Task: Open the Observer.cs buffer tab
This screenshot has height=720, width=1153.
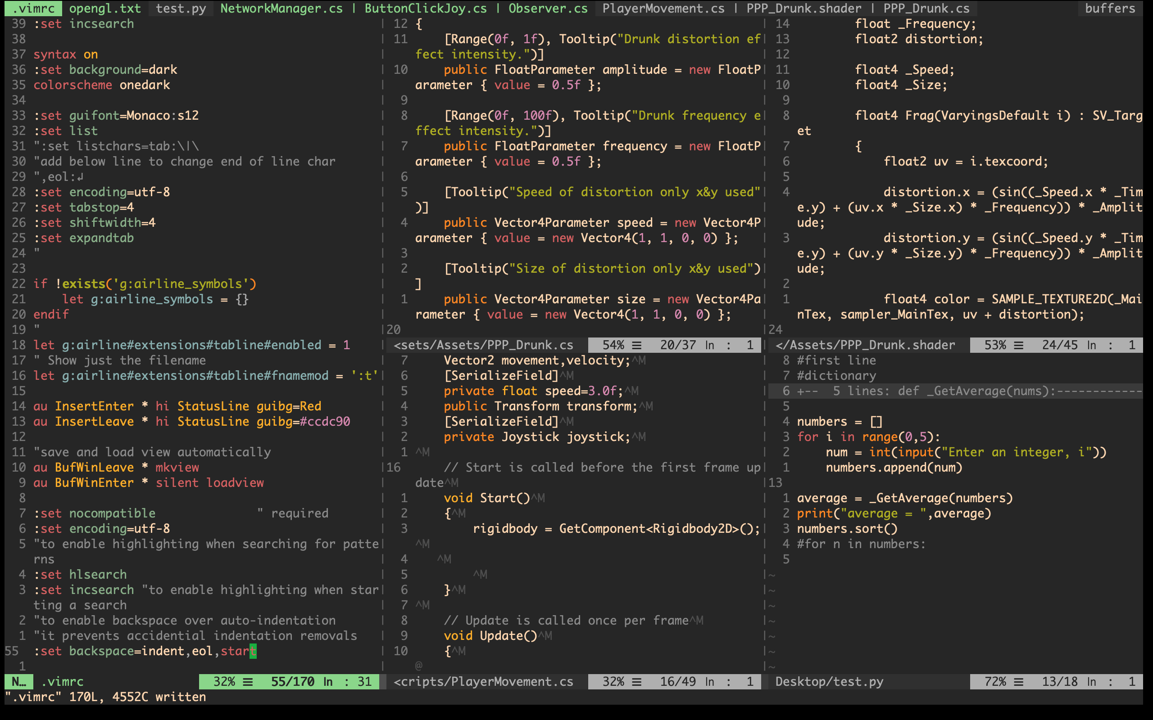Action: [548, 8]
